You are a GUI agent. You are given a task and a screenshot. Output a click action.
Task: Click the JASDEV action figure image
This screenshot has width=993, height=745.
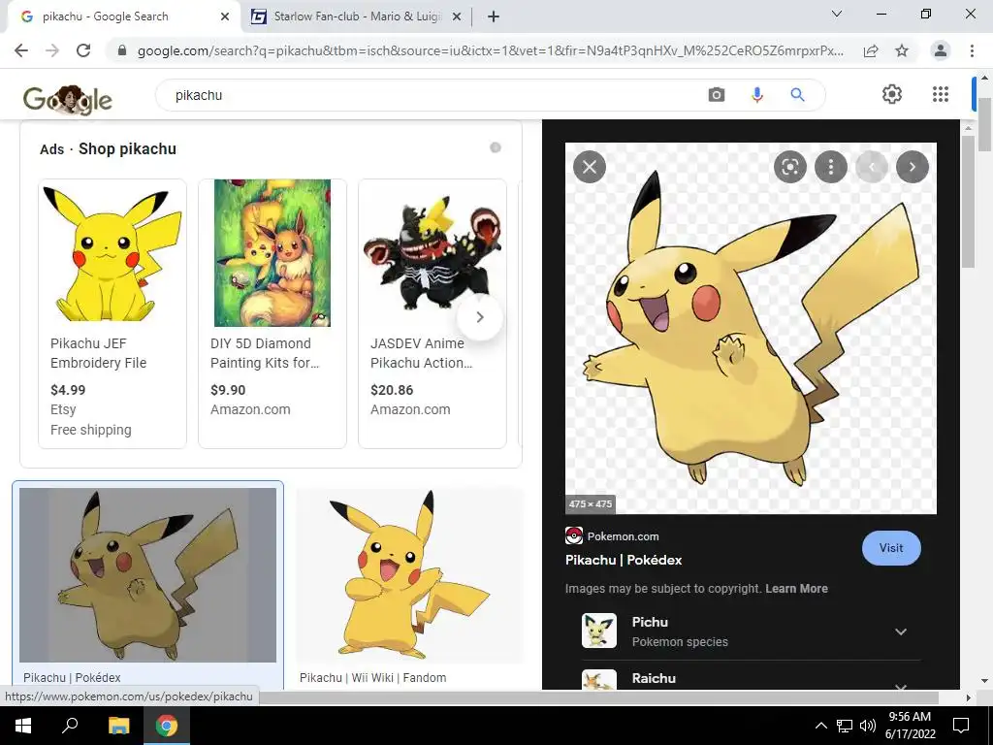[432, 253]
